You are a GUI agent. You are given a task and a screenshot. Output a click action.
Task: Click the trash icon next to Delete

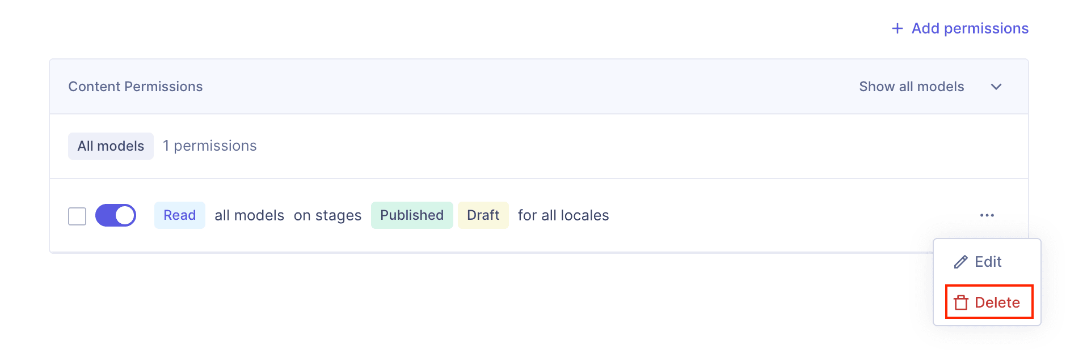pos(961,302)
